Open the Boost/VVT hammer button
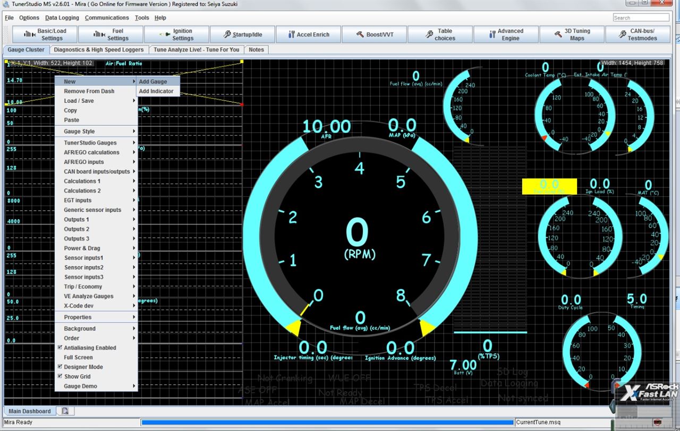Image resolution: width=680 pixels, height=431 pixels. pyautogui.click(x=374, y=35)
